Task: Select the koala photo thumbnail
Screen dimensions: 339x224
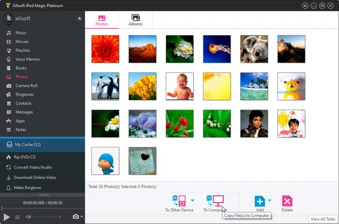Action: click(254, 49)
